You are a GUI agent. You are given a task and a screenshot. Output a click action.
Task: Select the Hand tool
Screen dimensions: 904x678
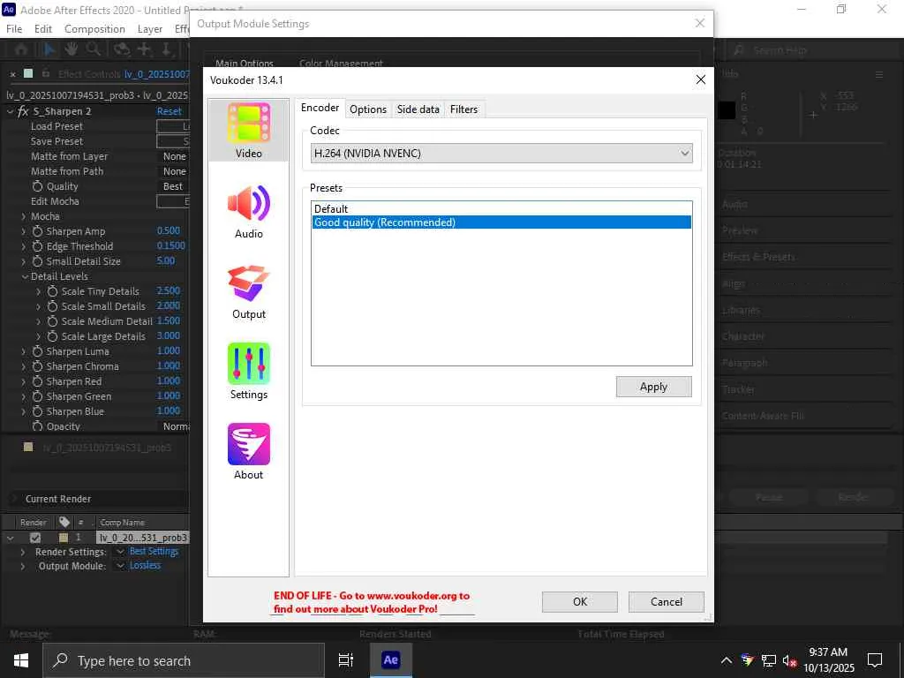click(x=71, y=49)
